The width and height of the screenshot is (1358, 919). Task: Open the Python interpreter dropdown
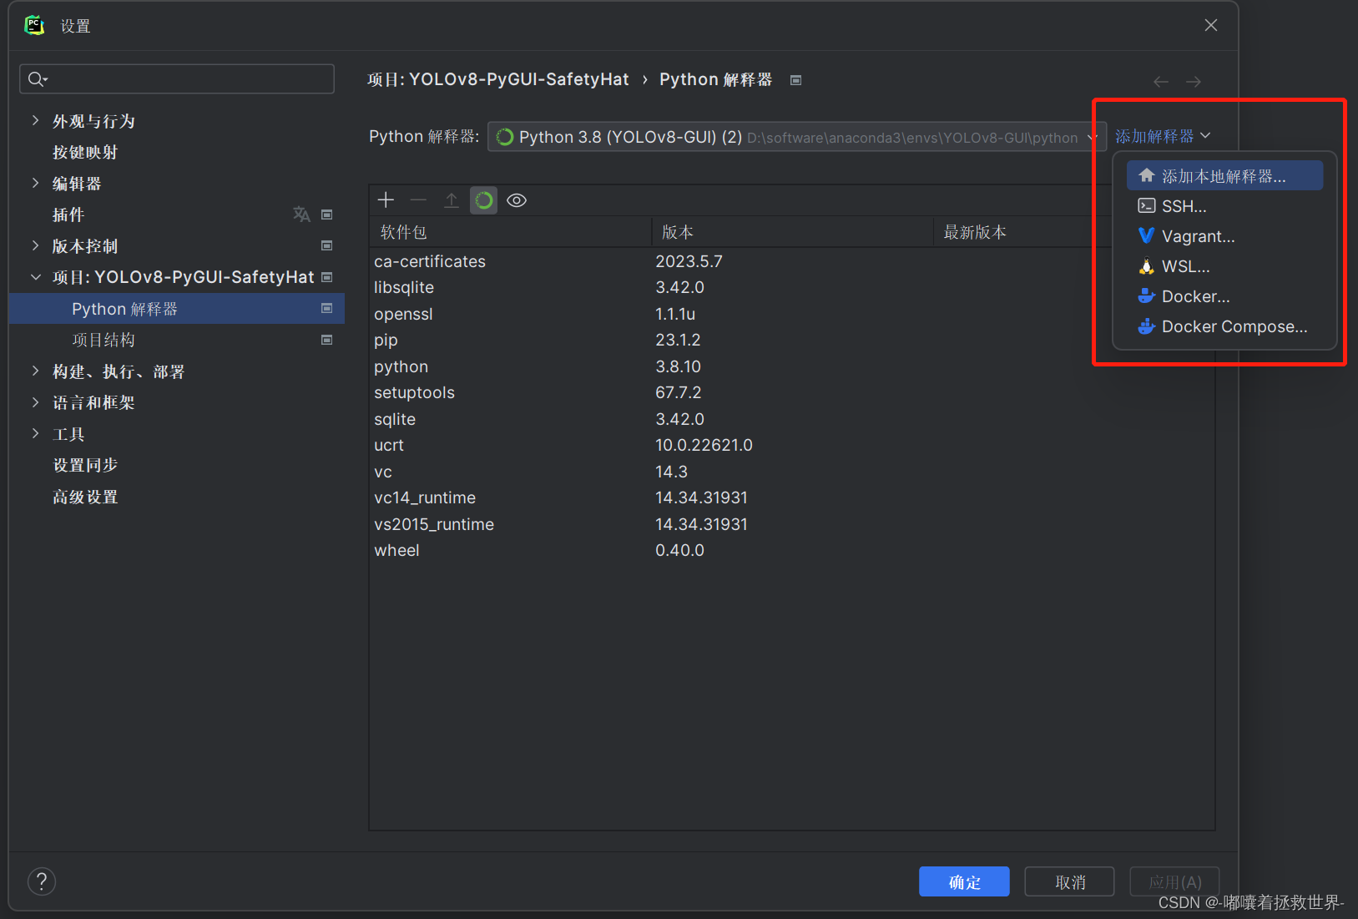point(797,137)
